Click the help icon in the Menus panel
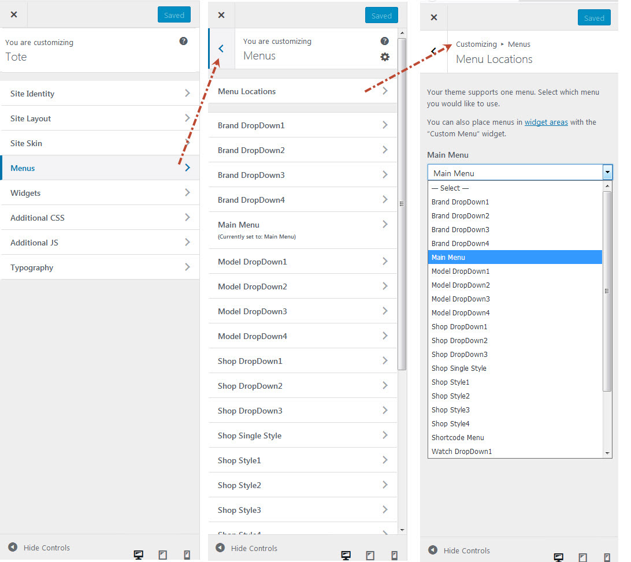 click(x=385, y=41)
